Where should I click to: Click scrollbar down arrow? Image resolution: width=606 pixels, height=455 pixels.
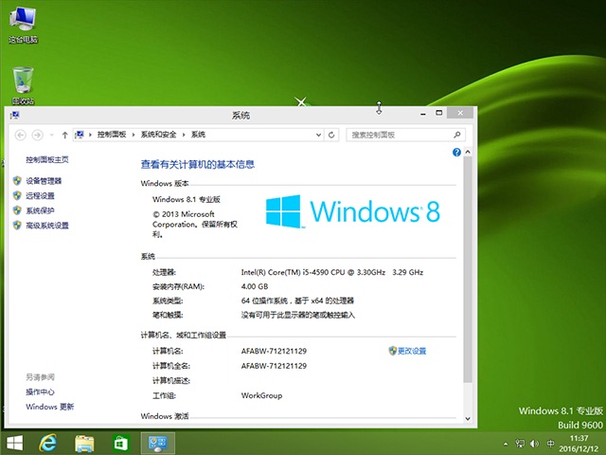tap(468, 419)
